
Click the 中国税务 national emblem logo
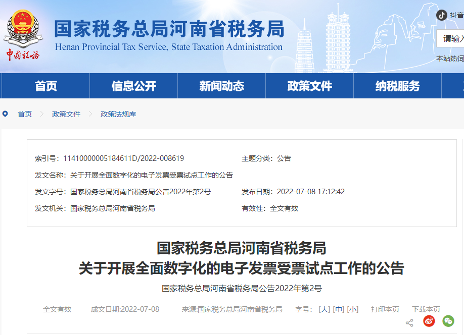(24, 32)
